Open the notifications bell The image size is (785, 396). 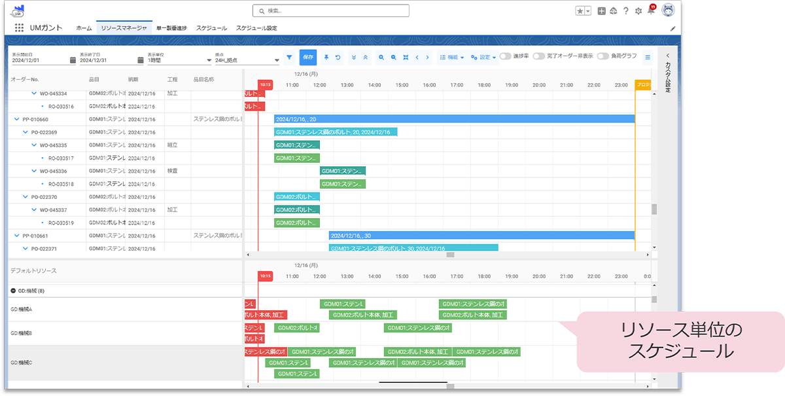(650, 11)
